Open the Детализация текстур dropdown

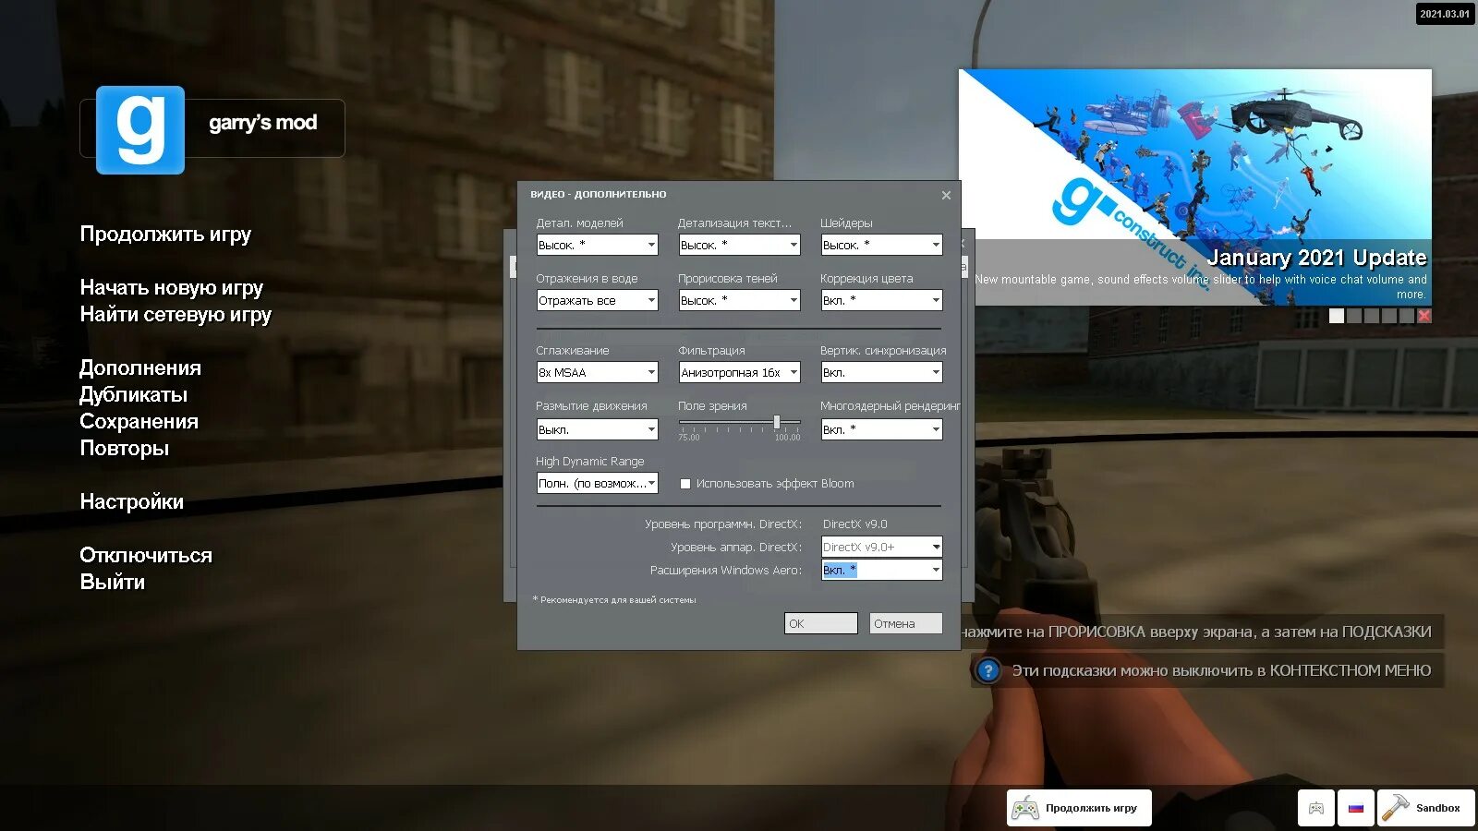740,245
